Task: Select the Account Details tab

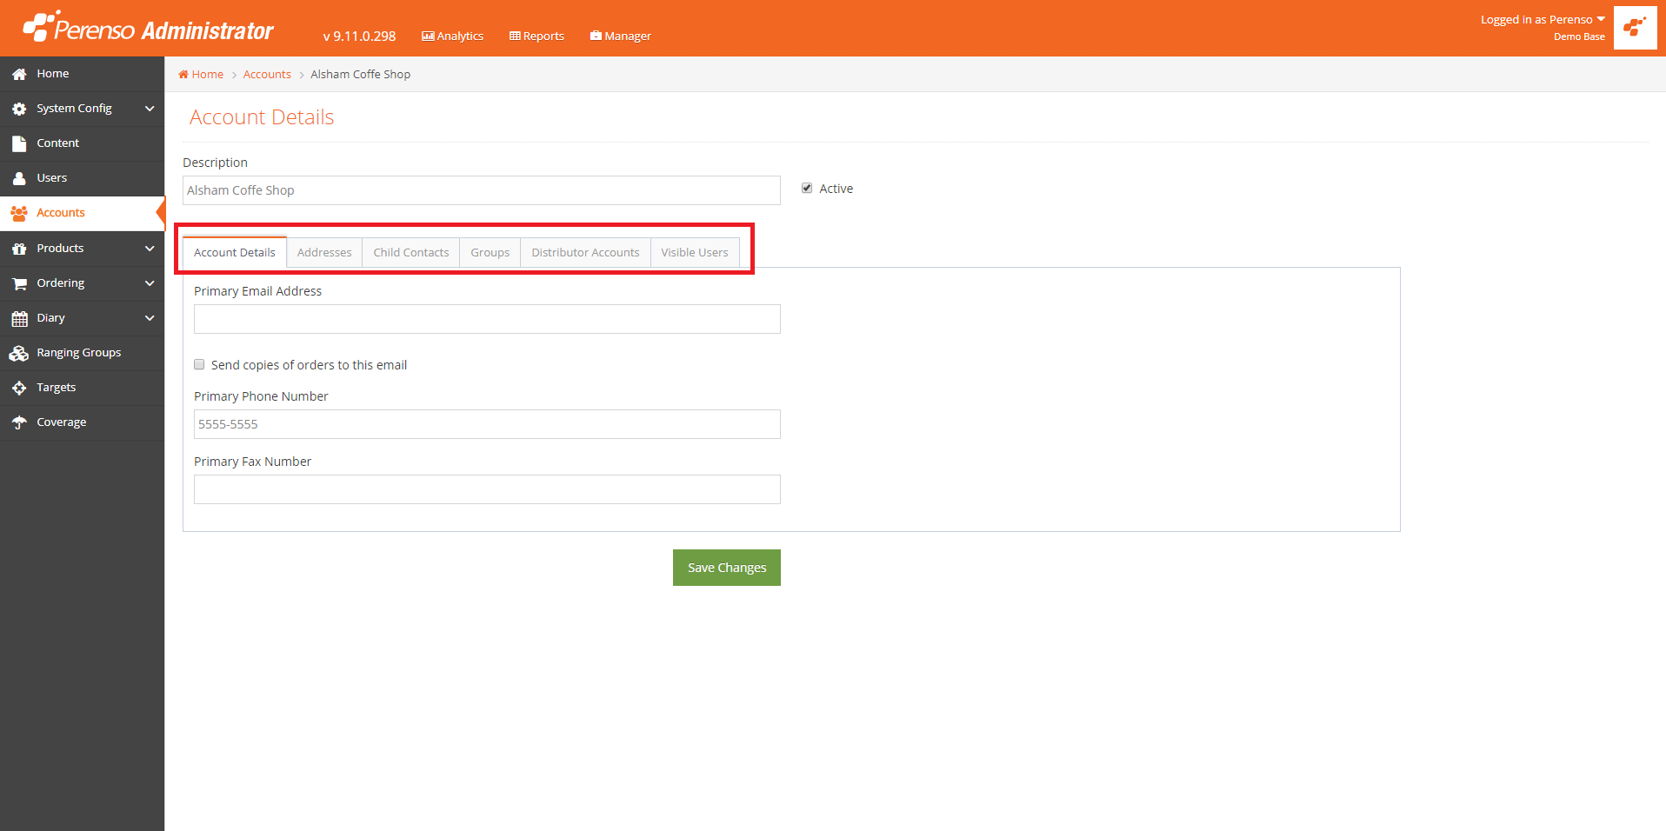Action: coord(235,253)
